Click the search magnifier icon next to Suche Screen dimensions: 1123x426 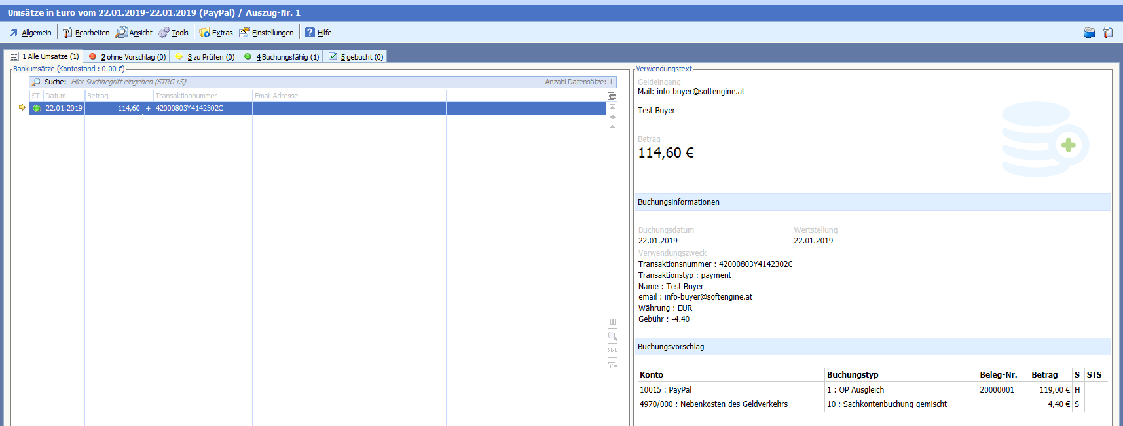(x=36, y=82)
